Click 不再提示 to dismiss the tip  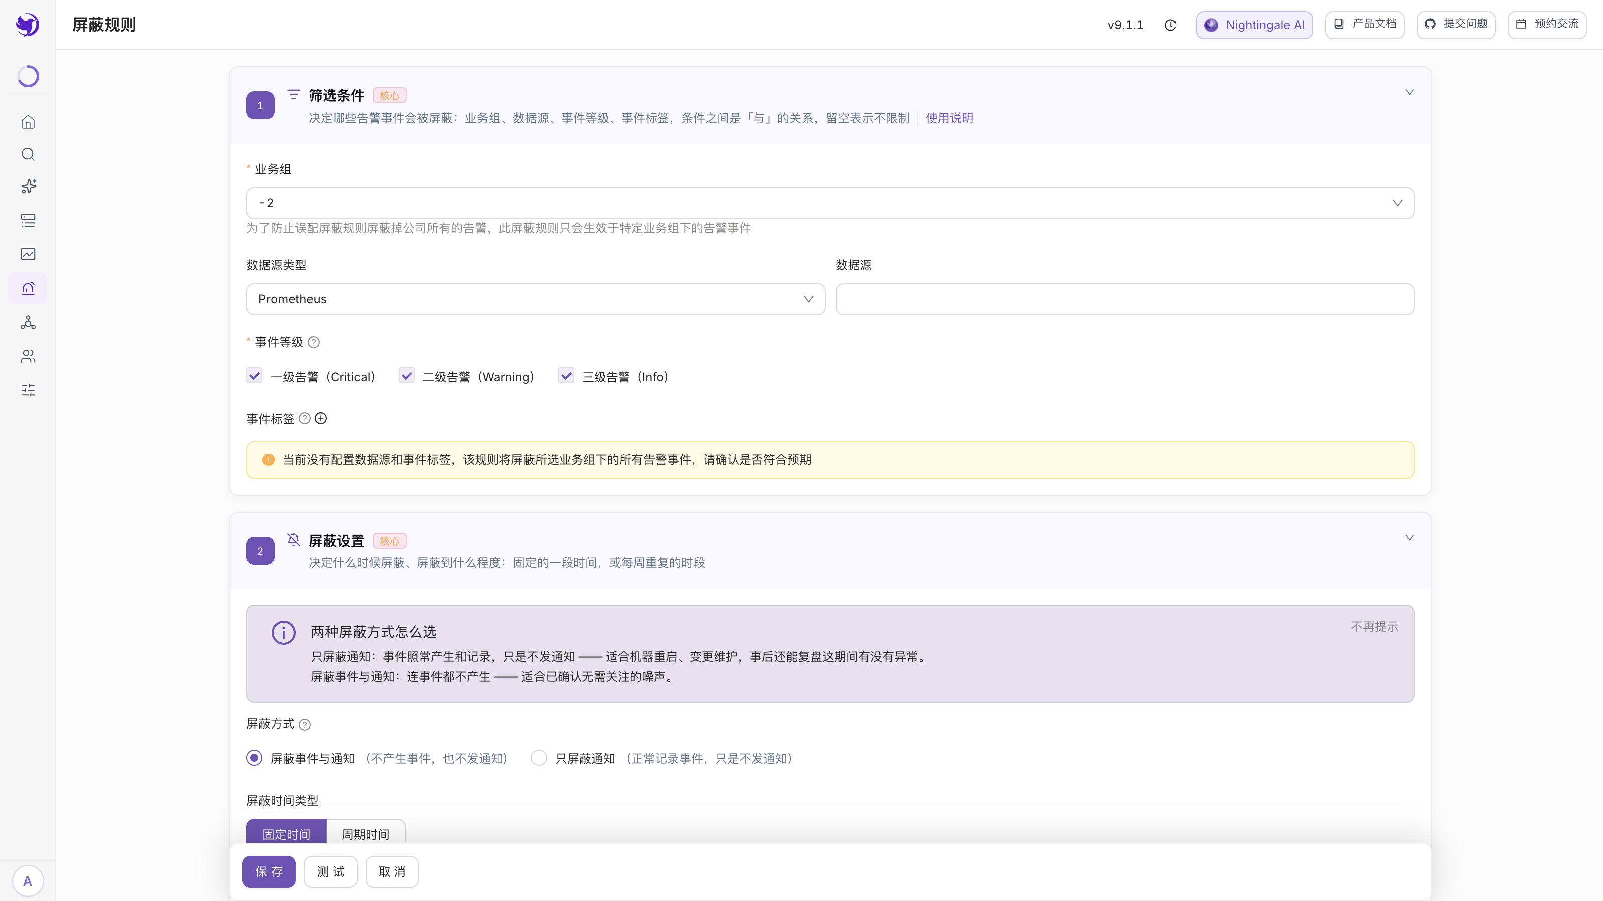pyautogui.click(x=1374, y=627)
